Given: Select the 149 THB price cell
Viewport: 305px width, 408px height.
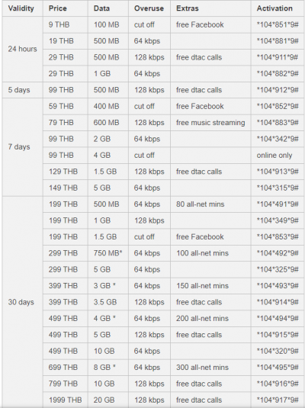Looking at the screenshot, I should (x=63, y=188).
